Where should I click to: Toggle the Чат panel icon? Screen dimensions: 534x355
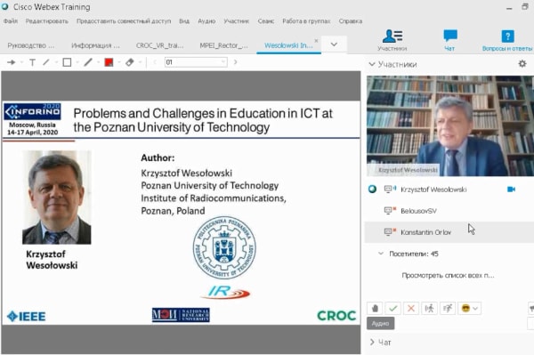449,40
